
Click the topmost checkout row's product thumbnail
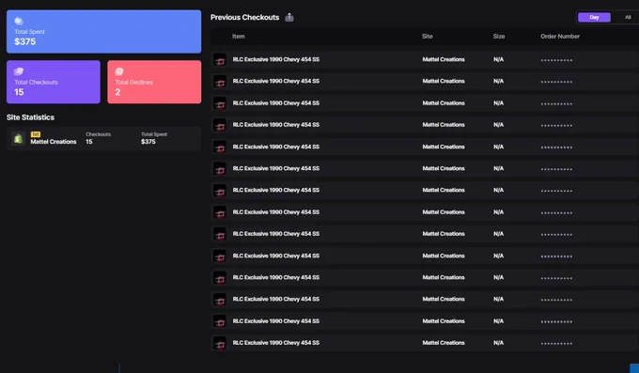point(220,59)
